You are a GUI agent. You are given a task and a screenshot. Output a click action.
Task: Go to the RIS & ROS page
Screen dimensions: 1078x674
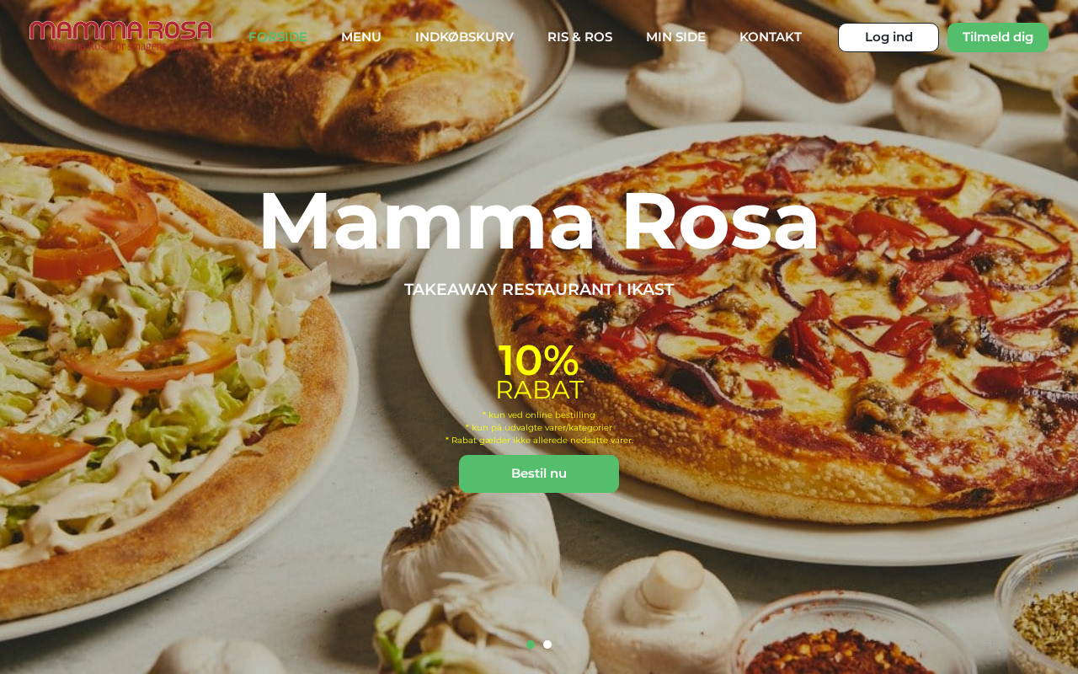(x=579, y=37)
